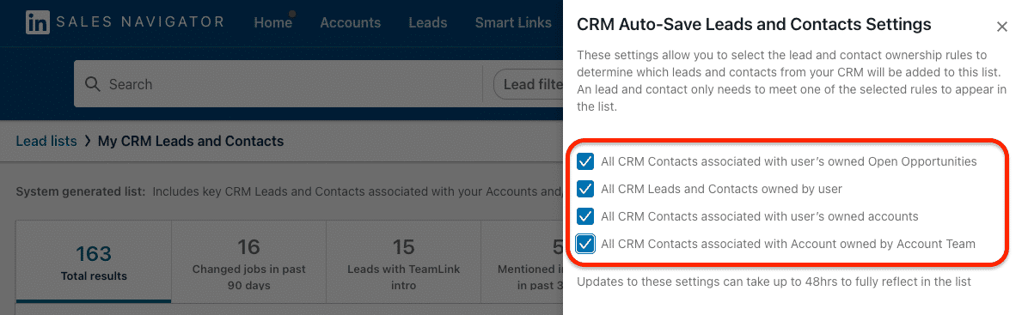Go to the Leads navigation item

pyautogui.click(x=427, y=23)
